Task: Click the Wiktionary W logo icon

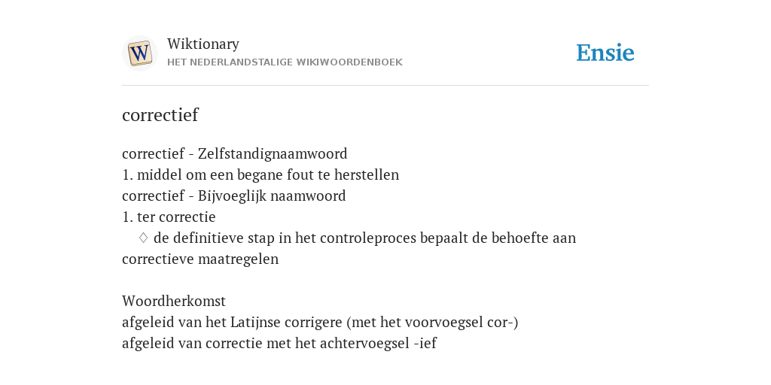Action: (x=139, y=53)
